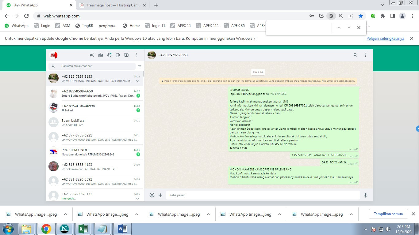Go back to the previous page
The height and width of the screenshot is (235, 419).
coord(7,16)
